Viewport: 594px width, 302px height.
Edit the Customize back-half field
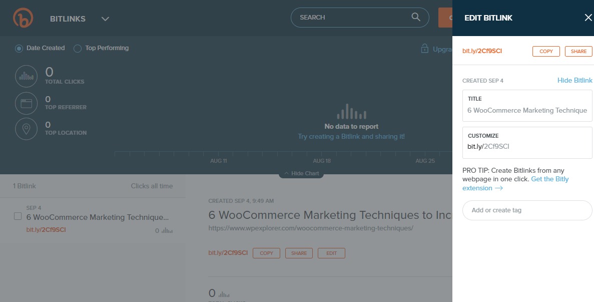527,143
